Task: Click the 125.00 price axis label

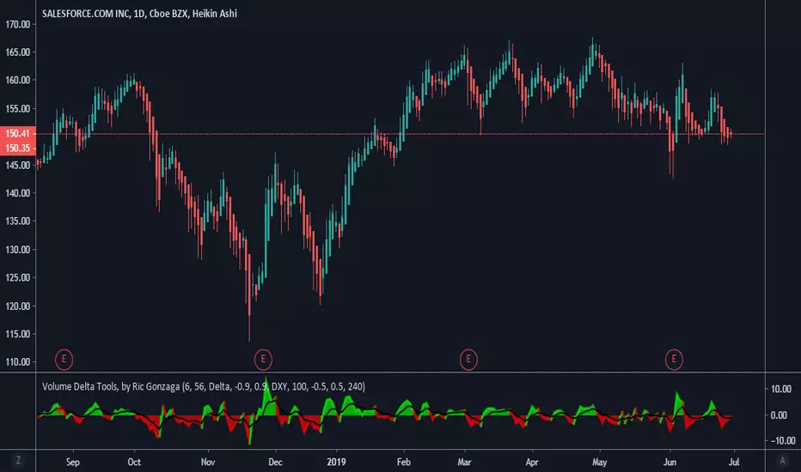Action: [18, 277]
